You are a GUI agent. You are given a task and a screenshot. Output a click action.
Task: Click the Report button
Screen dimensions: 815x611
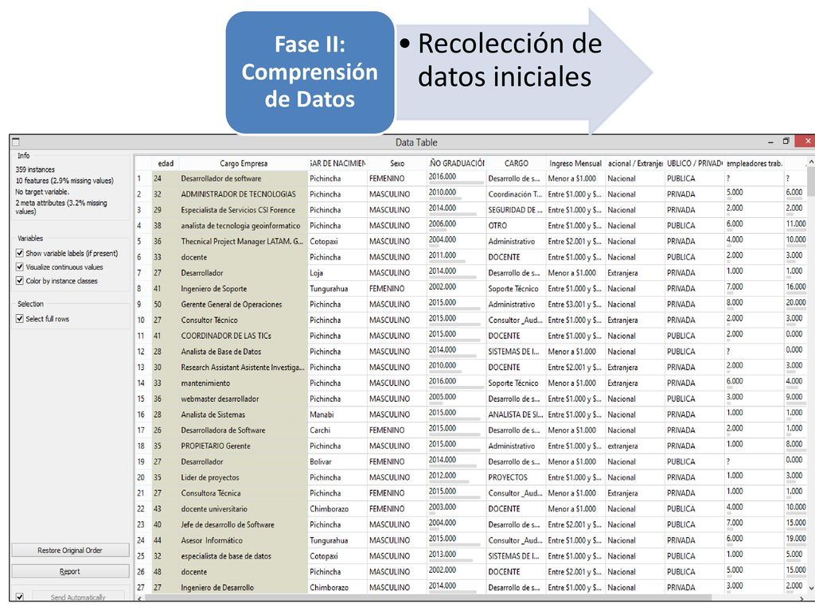(x=70, y=571)
